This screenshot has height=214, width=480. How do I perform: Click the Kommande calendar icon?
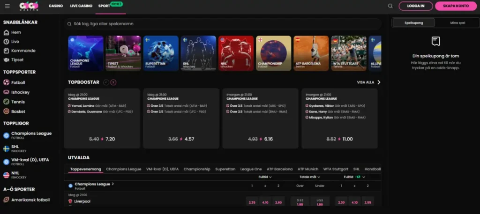point(6,51)
